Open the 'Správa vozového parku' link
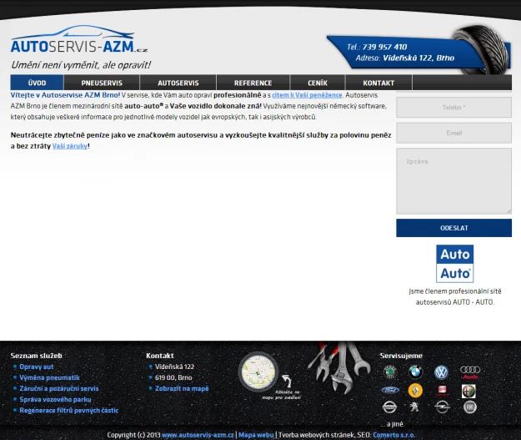 (x=55, y=399)
